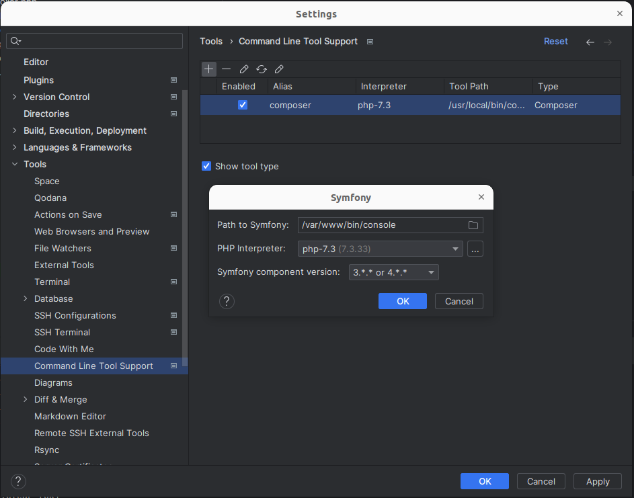Click the Settings OK button

(x=485, y=481)
